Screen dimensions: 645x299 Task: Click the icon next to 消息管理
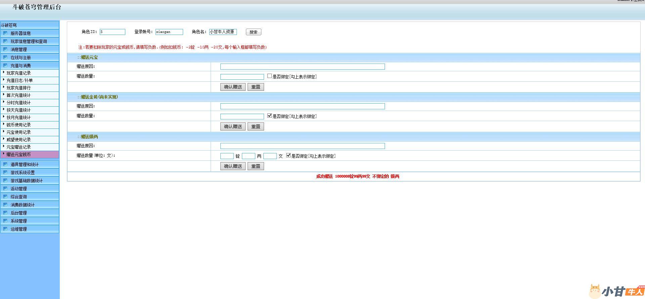tap(5, 49)
